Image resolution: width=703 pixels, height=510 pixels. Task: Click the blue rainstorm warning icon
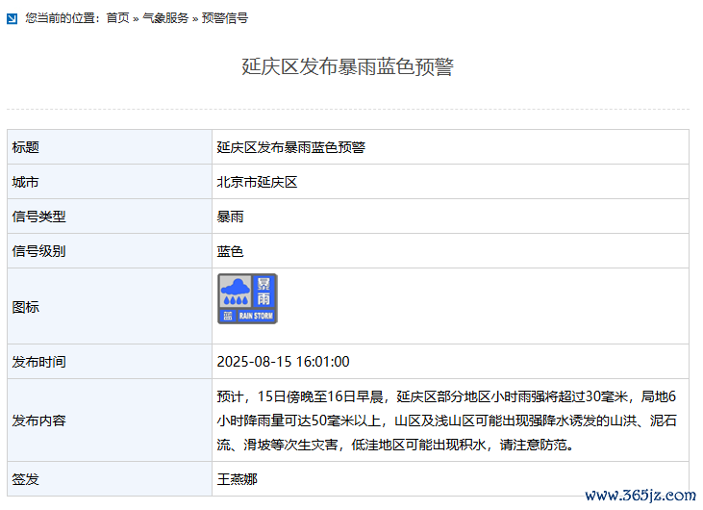247,298
